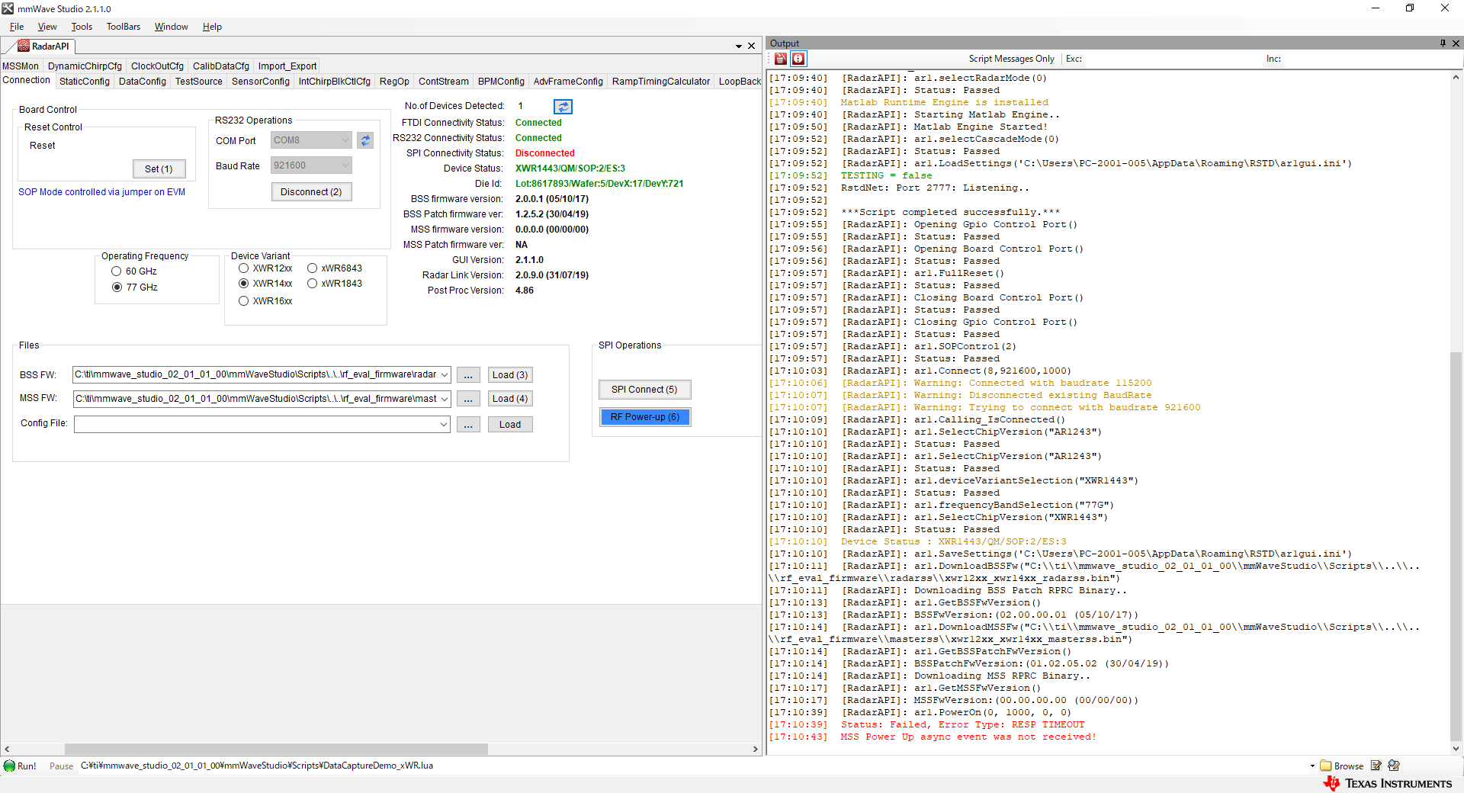Refresh the number of devices detected
The width and height of the screenshot is (1464, 793).
click(x=563, y=107)
